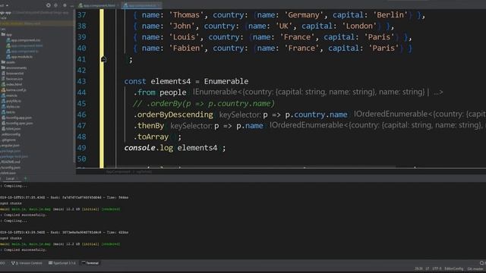This screenshot has height=273, width=486.
Task: Open styles.css in project tree
Action: [x=10, y=106]
